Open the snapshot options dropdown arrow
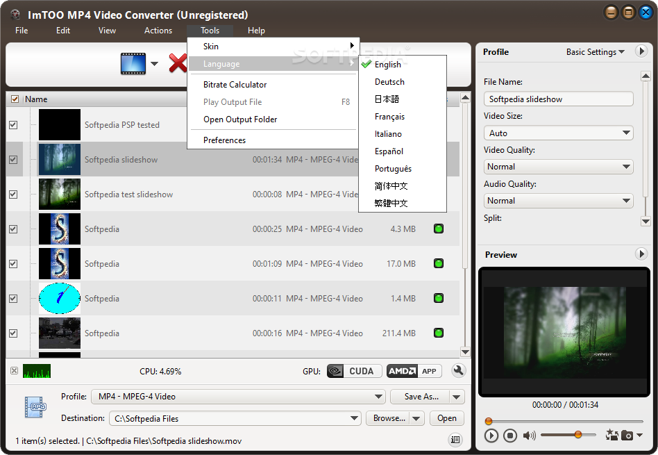 tap(639, 436)
